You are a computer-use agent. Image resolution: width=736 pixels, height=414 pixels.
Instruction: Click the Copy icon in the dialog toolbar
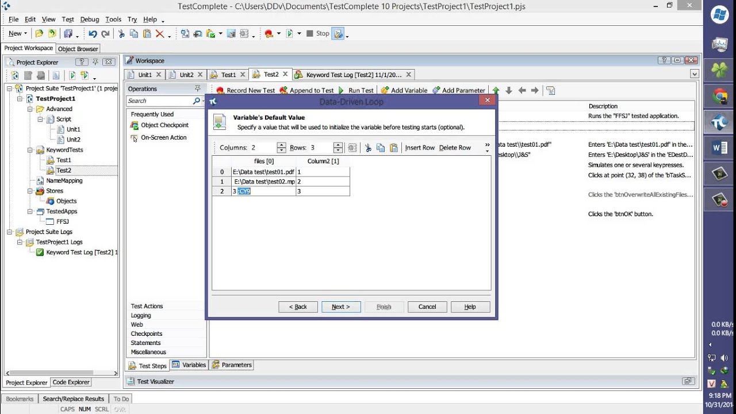point(381,148)
